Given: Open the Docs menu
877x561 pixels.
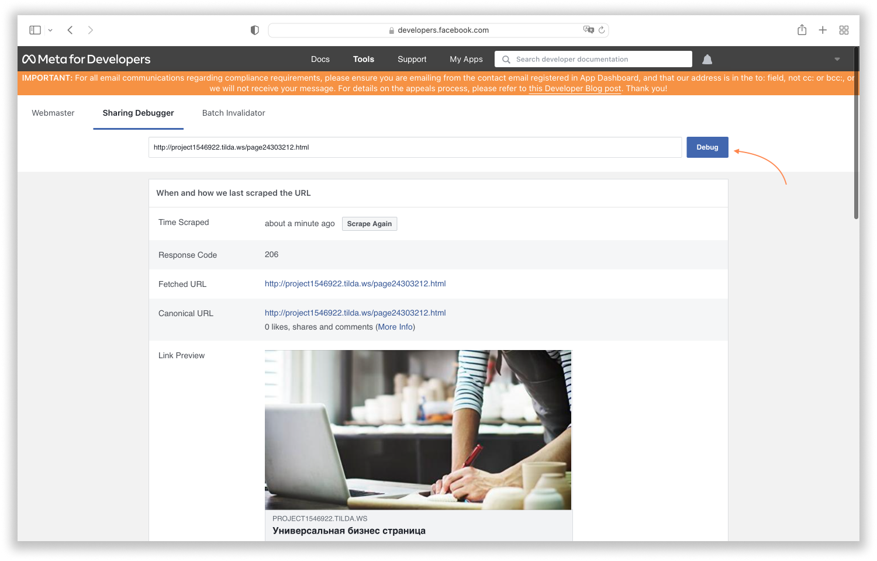Looking at the screenshot, I should (320, 59).
